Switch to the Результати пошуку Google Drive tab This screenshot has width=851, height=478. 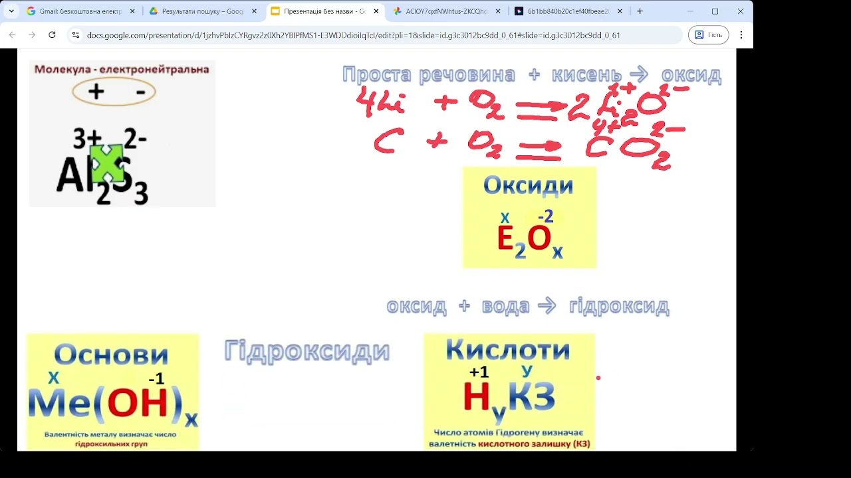click(203, 11)
